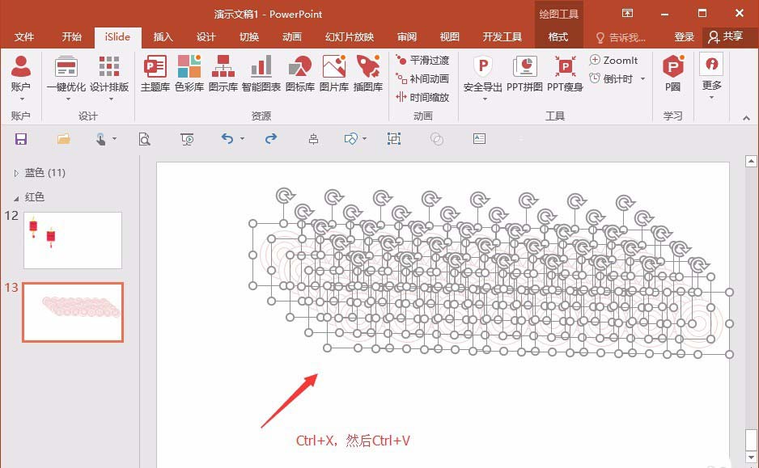Image resolution: width=759 pixels, height=468 pixels.
Task: Select slide 13 thumbnail in sidebar
Action: (x=72, y=313)
